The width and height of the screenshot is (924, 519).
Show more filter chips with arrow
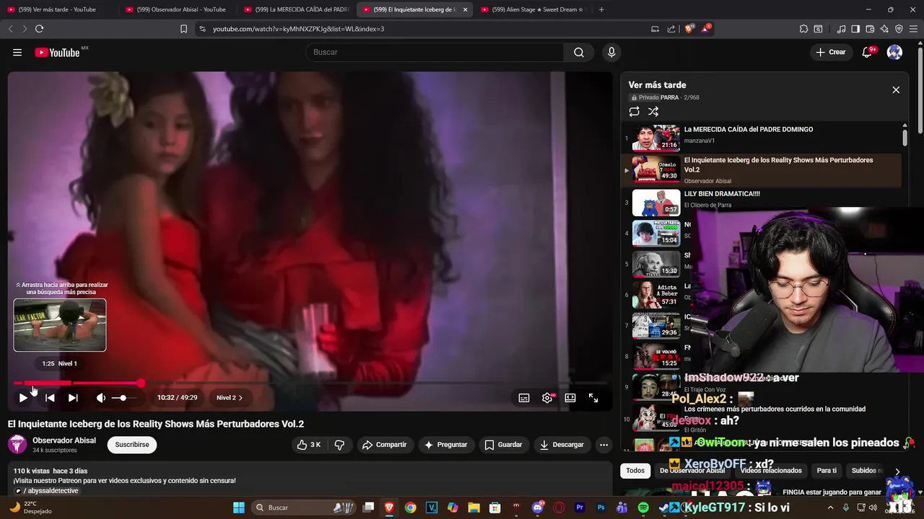897,471
